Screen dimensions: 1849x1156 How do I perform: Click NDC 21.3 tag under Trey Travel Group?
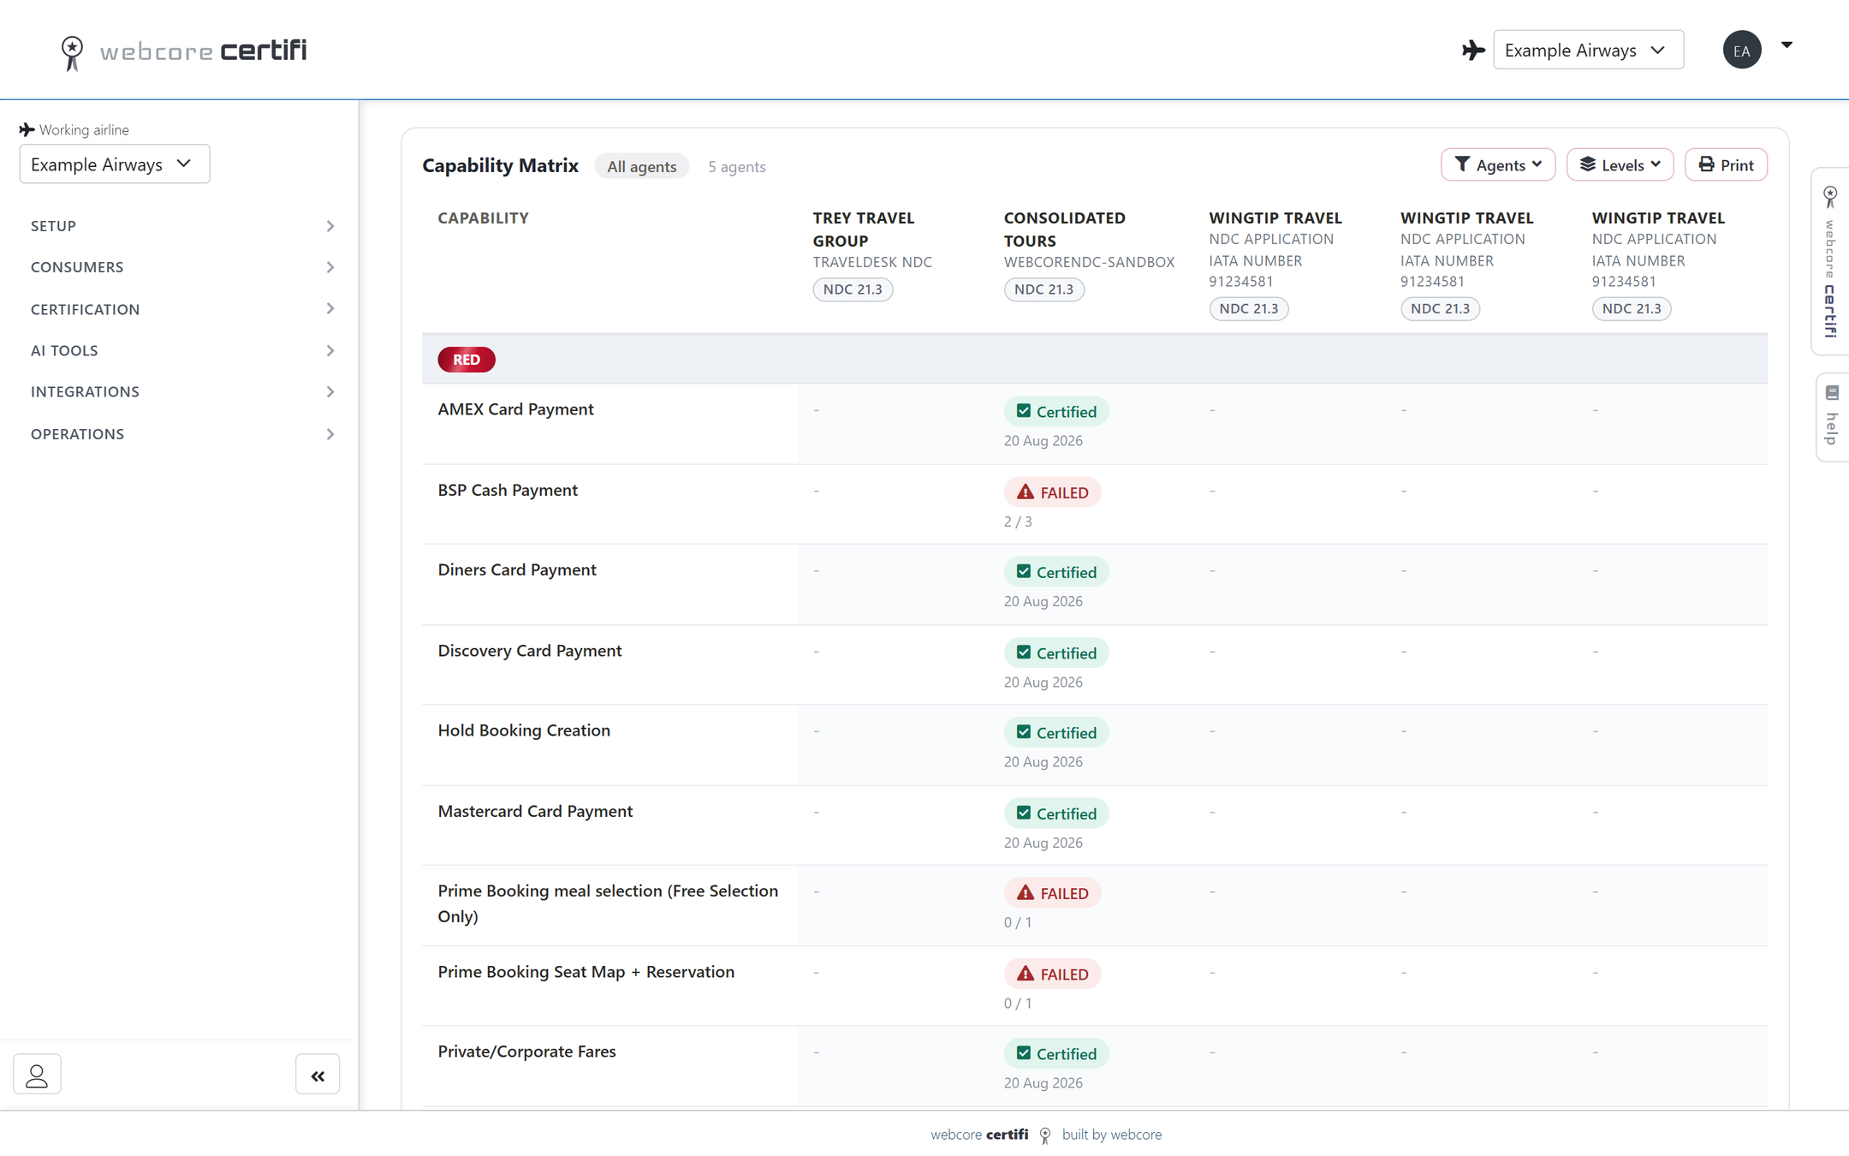853,289
